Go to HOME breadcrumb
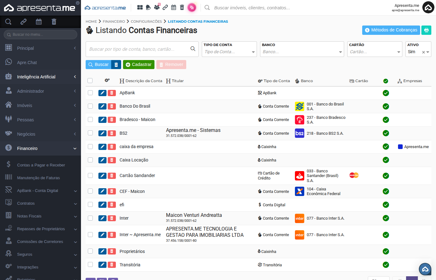Viewport: 436px width, 280px height. tap(91, 21)
